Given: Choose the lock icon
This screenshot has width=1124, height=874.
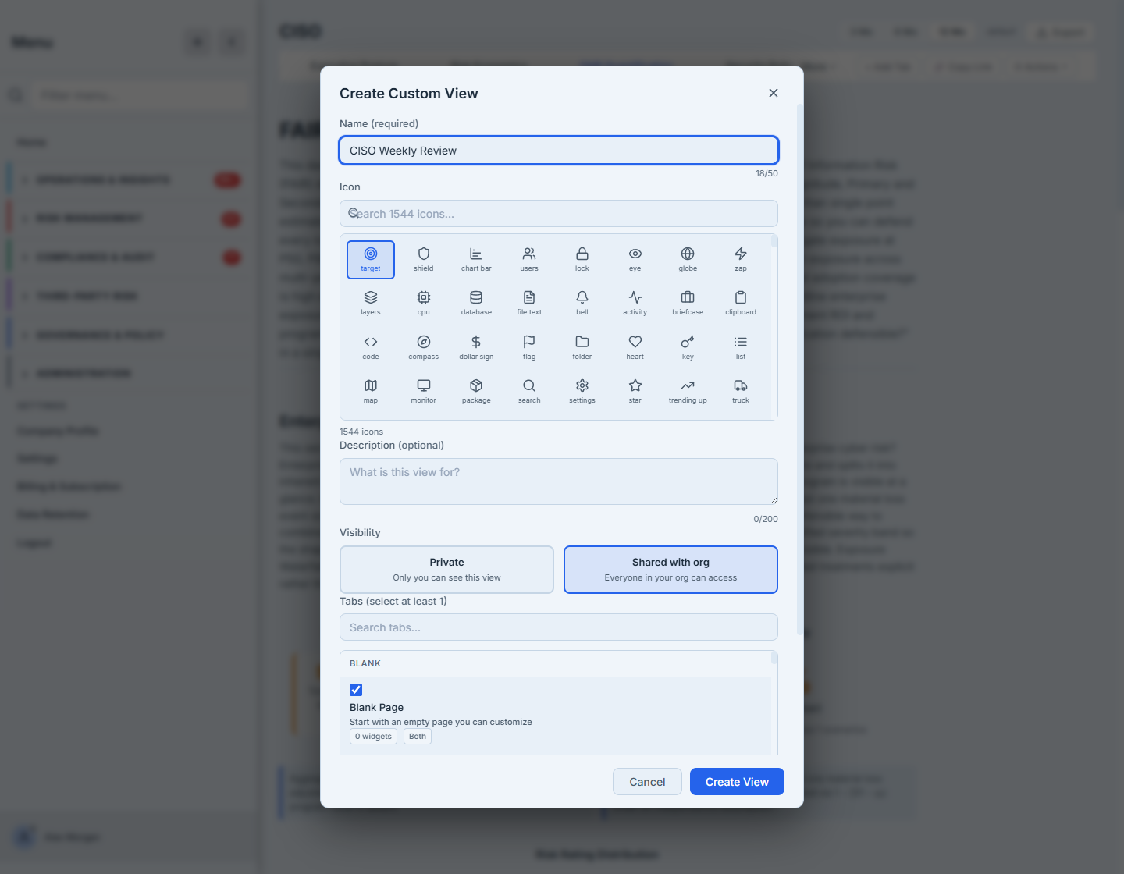Looking at the screenshot, I should coord(582,260).
